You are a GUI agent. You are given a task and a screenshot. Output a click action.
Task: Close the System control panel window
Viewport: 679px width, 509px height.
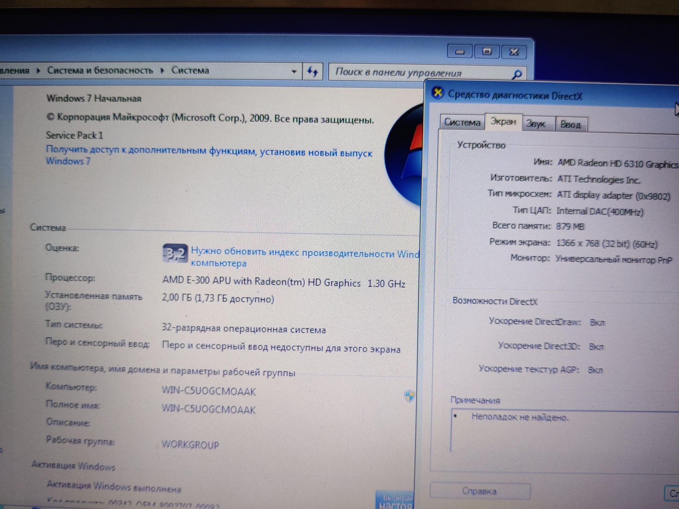click(514, 52)
